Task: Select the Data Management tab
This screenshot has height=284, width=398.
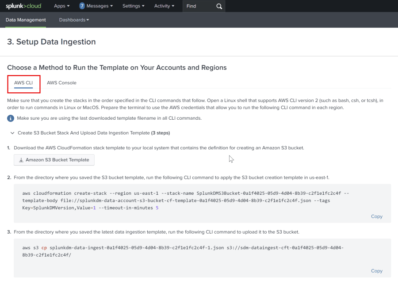Action: point(26,20)
